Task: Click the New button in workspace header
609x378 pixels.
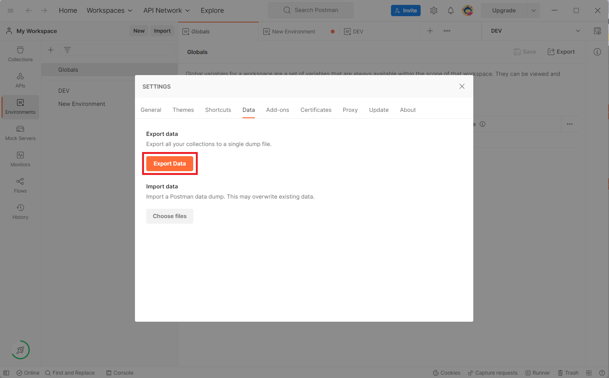Action: (x=139, y=31)
